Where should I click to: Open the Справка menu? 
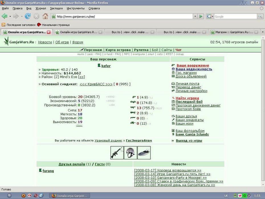94,8
